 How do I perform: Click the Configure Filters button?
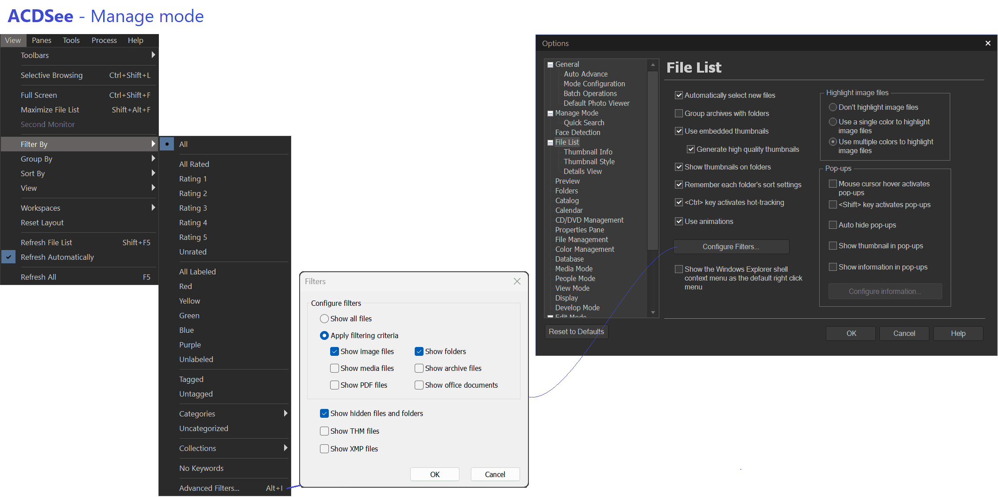(731, 247)
